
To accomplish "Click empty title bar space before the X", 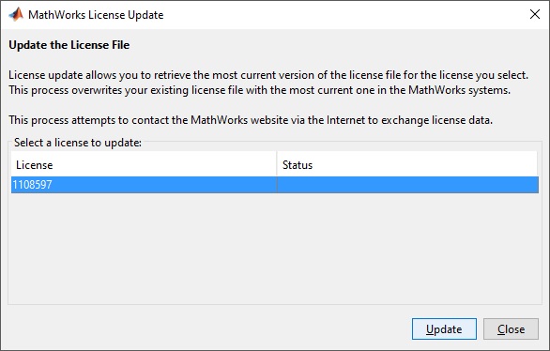I will pos(344,15).
